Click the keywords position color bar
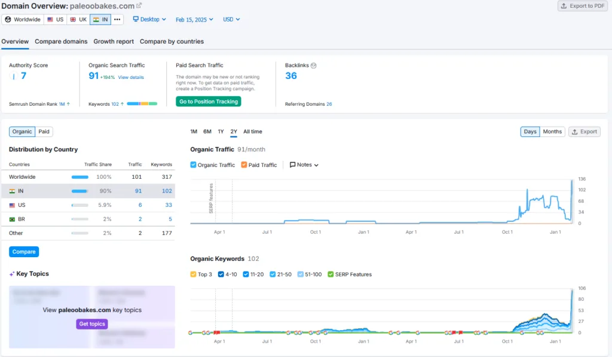Viewport: 612px width, 357px height. 142,104
